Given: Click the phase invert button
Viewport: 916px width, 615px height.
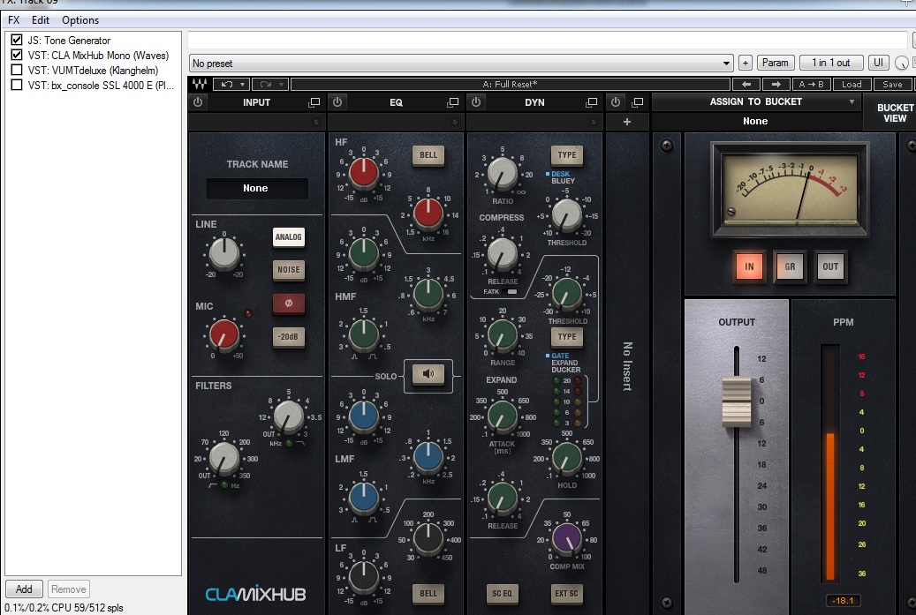Looking at the screenshot, I should pos(289,304).
